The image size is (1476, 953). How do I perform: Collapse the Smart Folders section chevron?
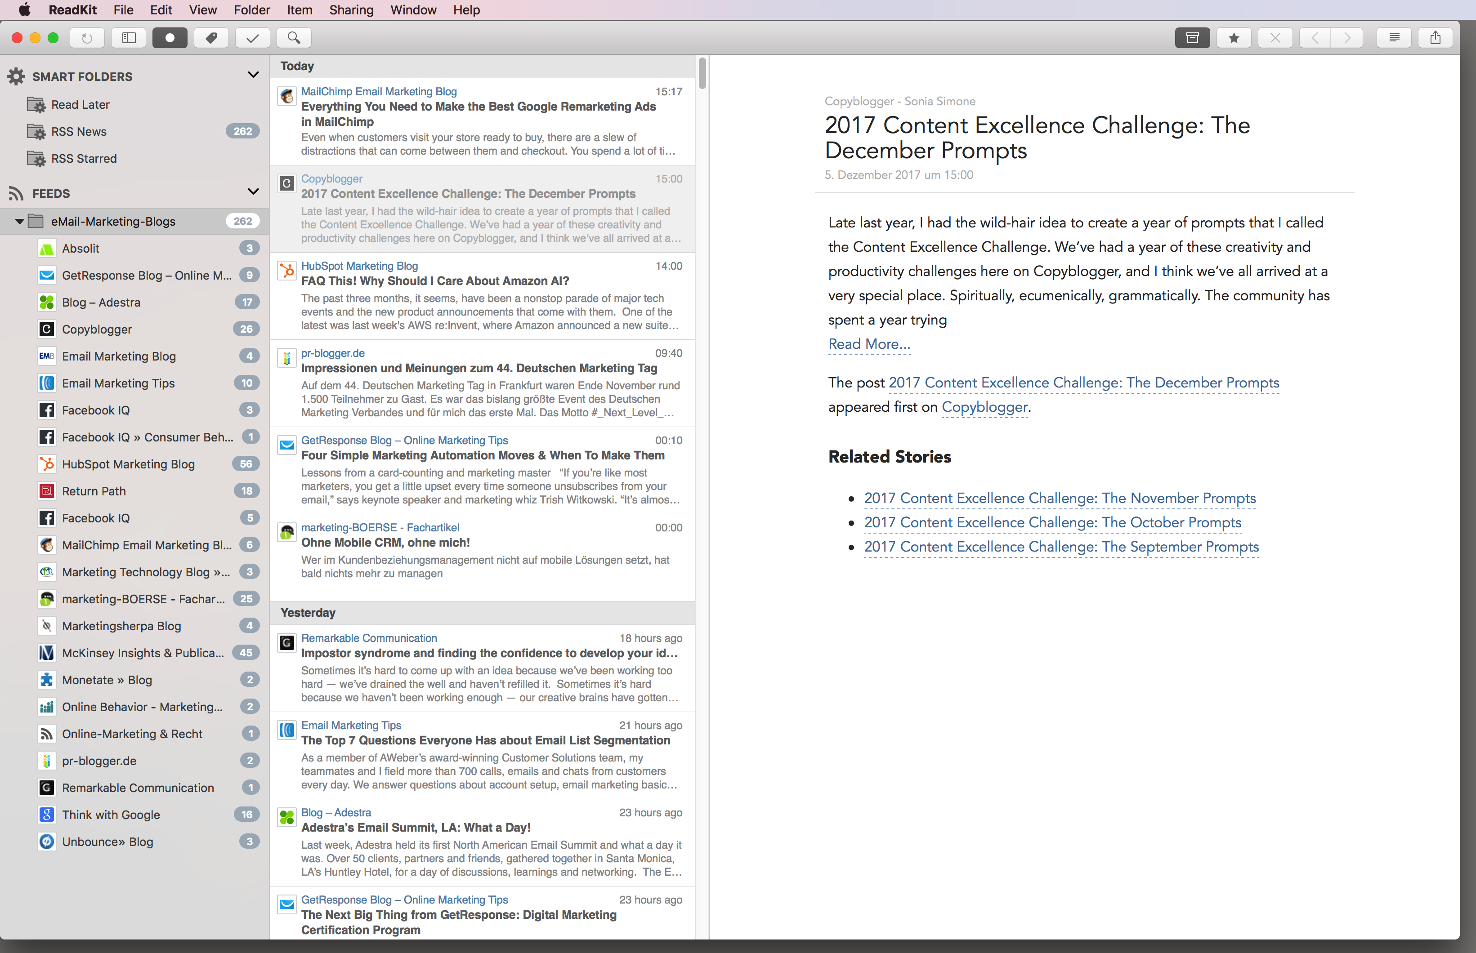[x=253, y=75]
